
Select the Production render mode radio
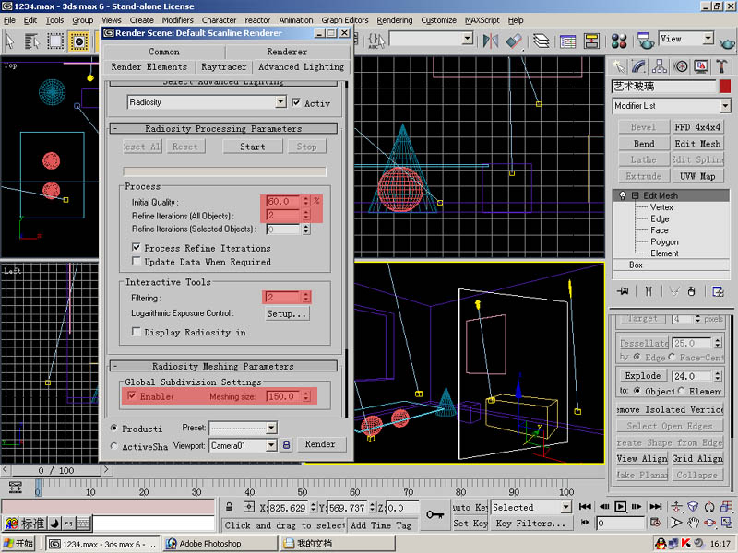coord(113,428)
